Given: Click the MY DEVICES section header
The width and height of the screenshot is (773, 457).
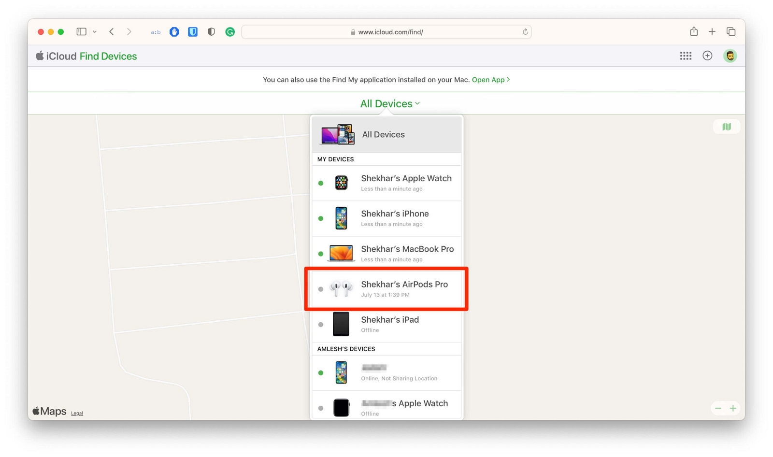Looking at the screenshot, I should pyautogui.click(x=335, y=159).
